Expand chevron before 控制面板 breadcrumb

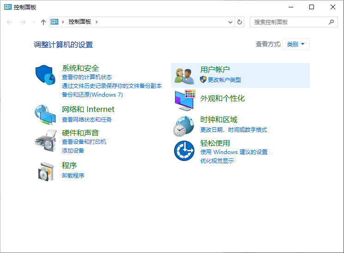point(63,22)
